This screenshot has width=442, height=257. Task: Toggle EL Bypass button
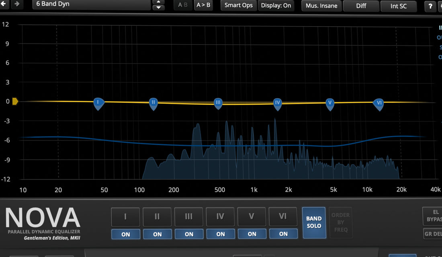[x=432, y=216]
